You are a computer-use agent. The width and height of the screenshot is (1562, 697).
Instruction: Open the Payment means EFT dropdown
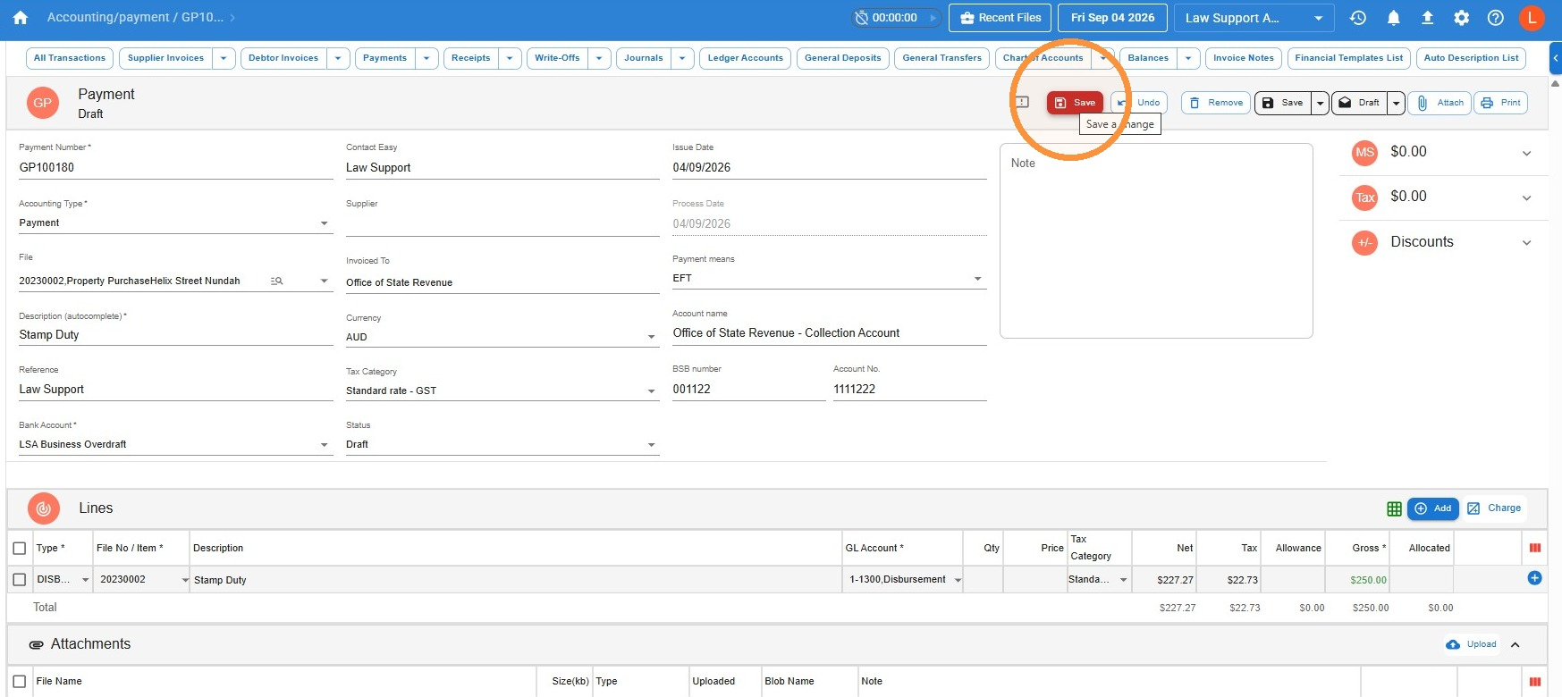(829, 278)
